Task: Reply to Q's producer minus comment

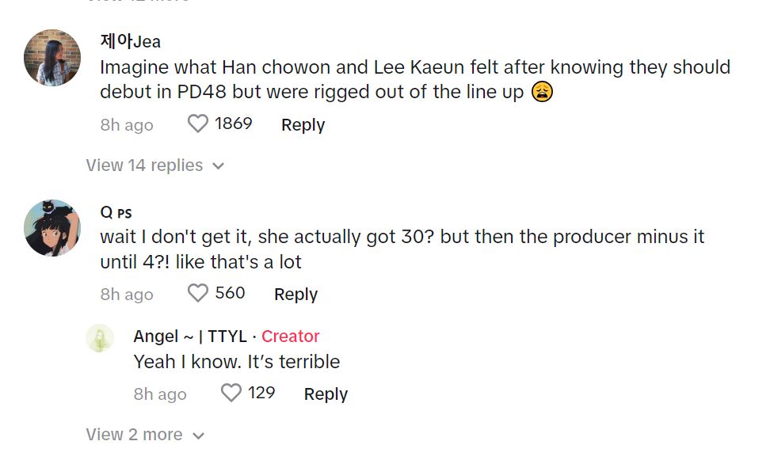Action: 295,295
